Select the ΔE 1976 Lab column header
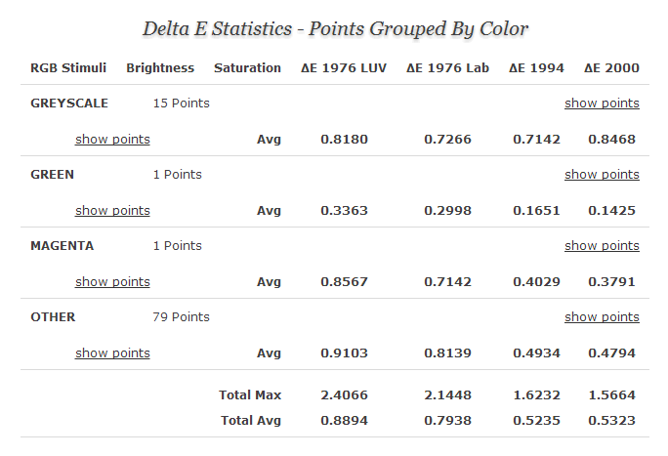This screenshot has height=456, width=668. (x=447, y=67)
